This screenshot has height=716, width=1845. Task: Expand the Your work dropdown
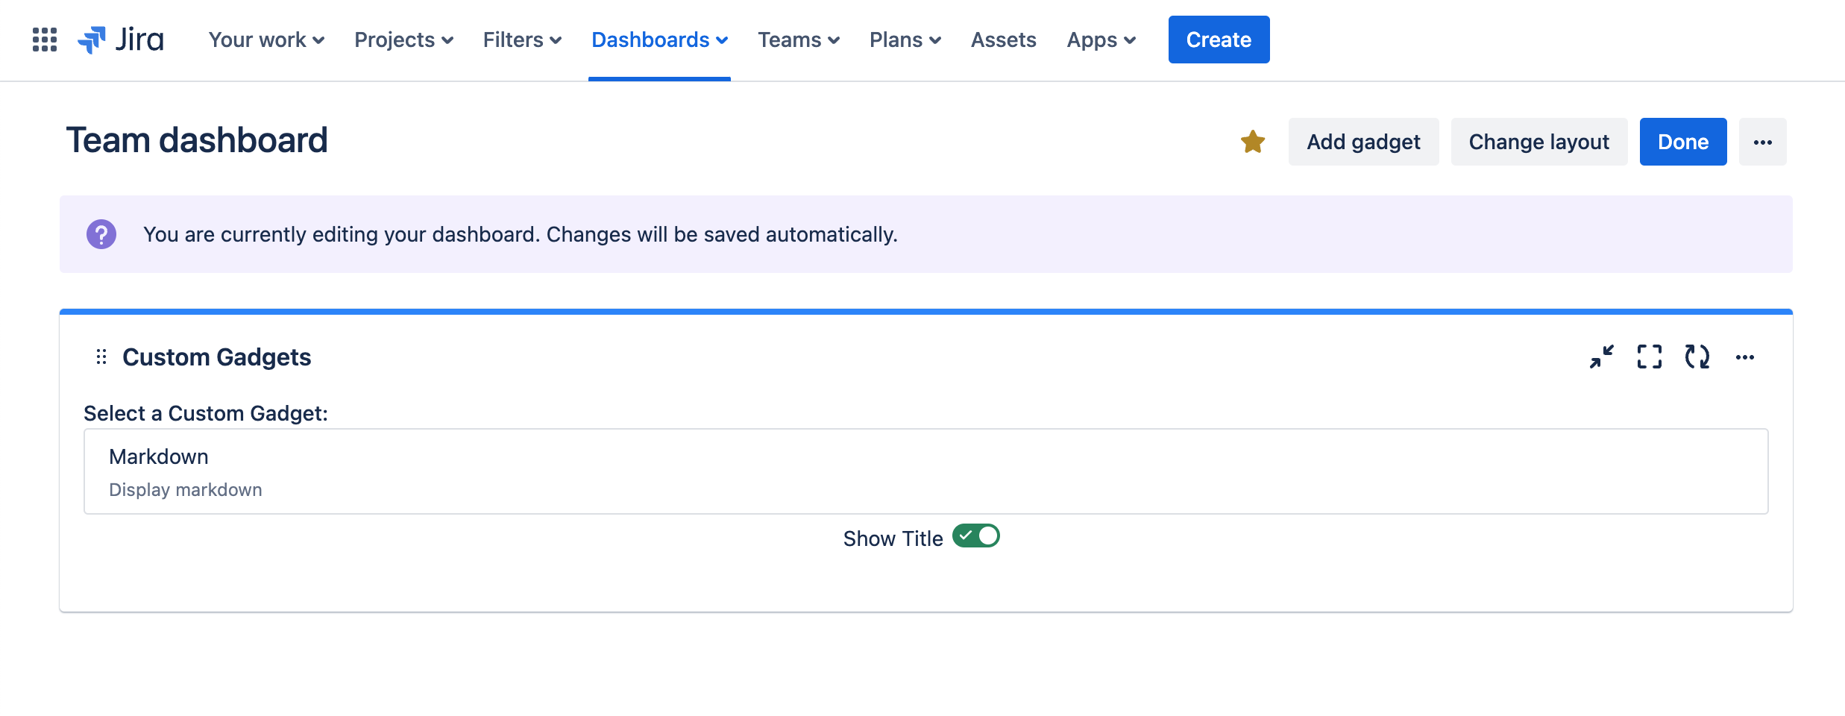(x=266, y=40)
